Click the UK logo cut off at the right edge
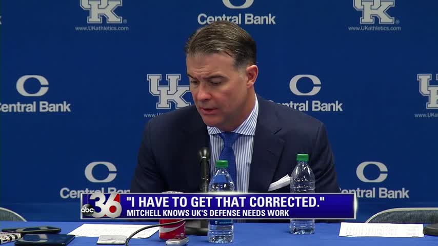Screen dimensions: 438x246 pyautogui.click(x=428, y=91)
